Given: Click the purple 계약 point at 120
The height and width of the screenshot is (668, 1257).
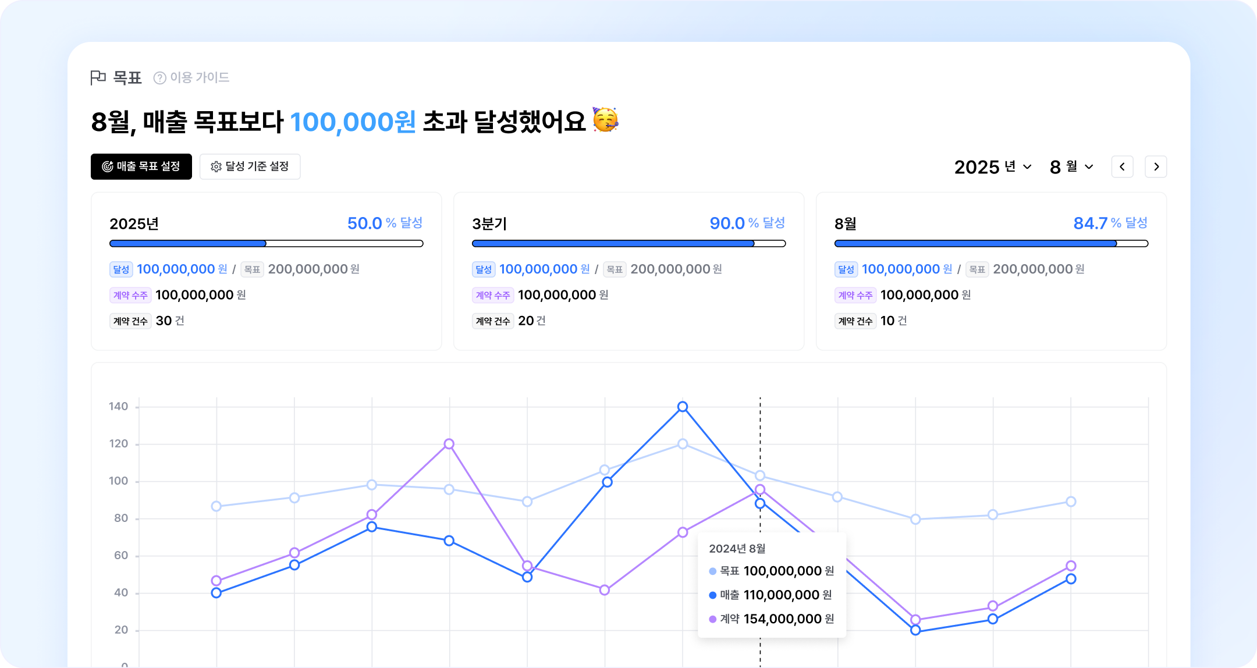Looking at the screenshot, I should click(449, 444).
